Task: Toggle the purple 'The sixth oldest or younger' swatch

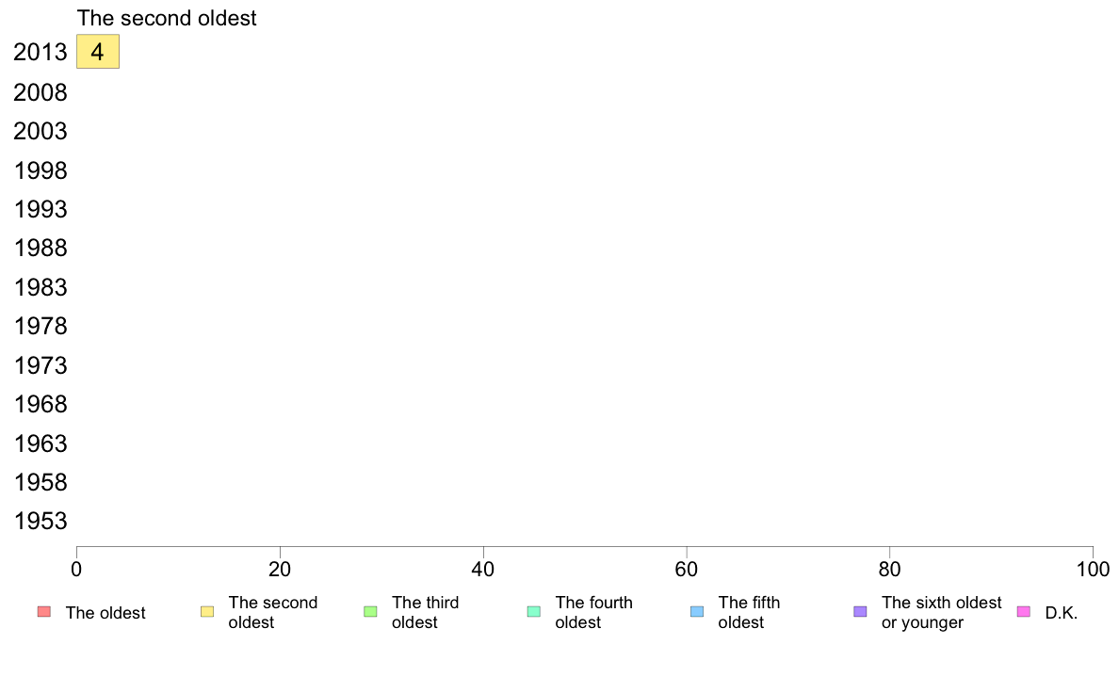Action: tap(860, 612)
